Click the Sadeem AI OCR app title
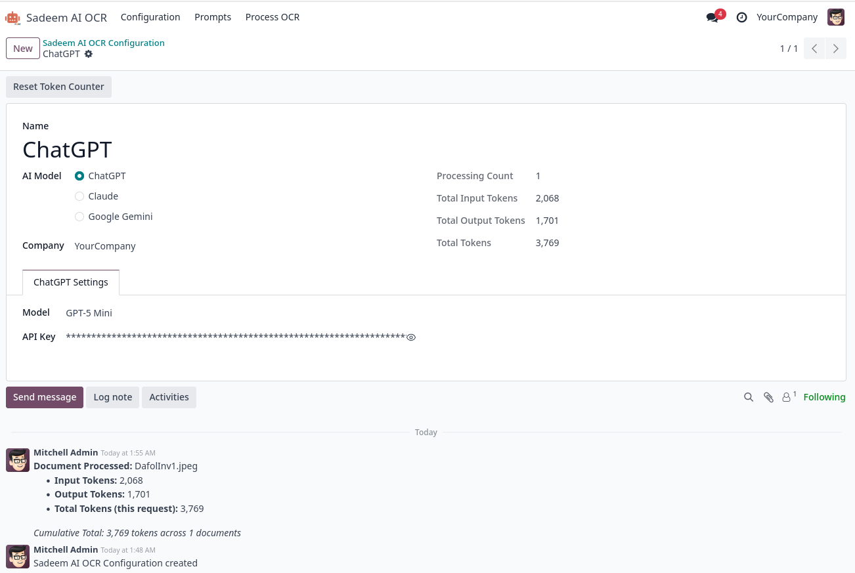855x573 pixels. [x=66, y=18]
